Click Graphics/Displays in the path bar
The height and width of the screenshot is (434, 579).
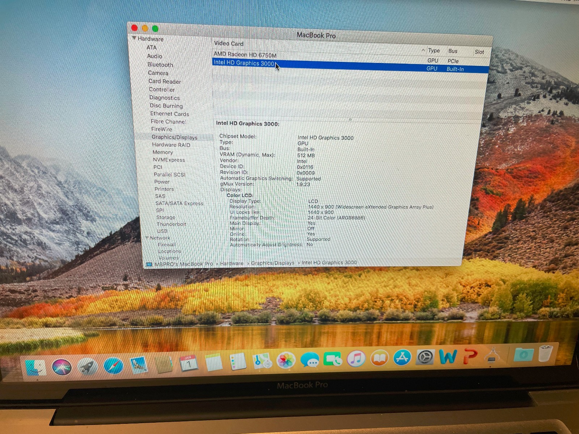point(273,263)
